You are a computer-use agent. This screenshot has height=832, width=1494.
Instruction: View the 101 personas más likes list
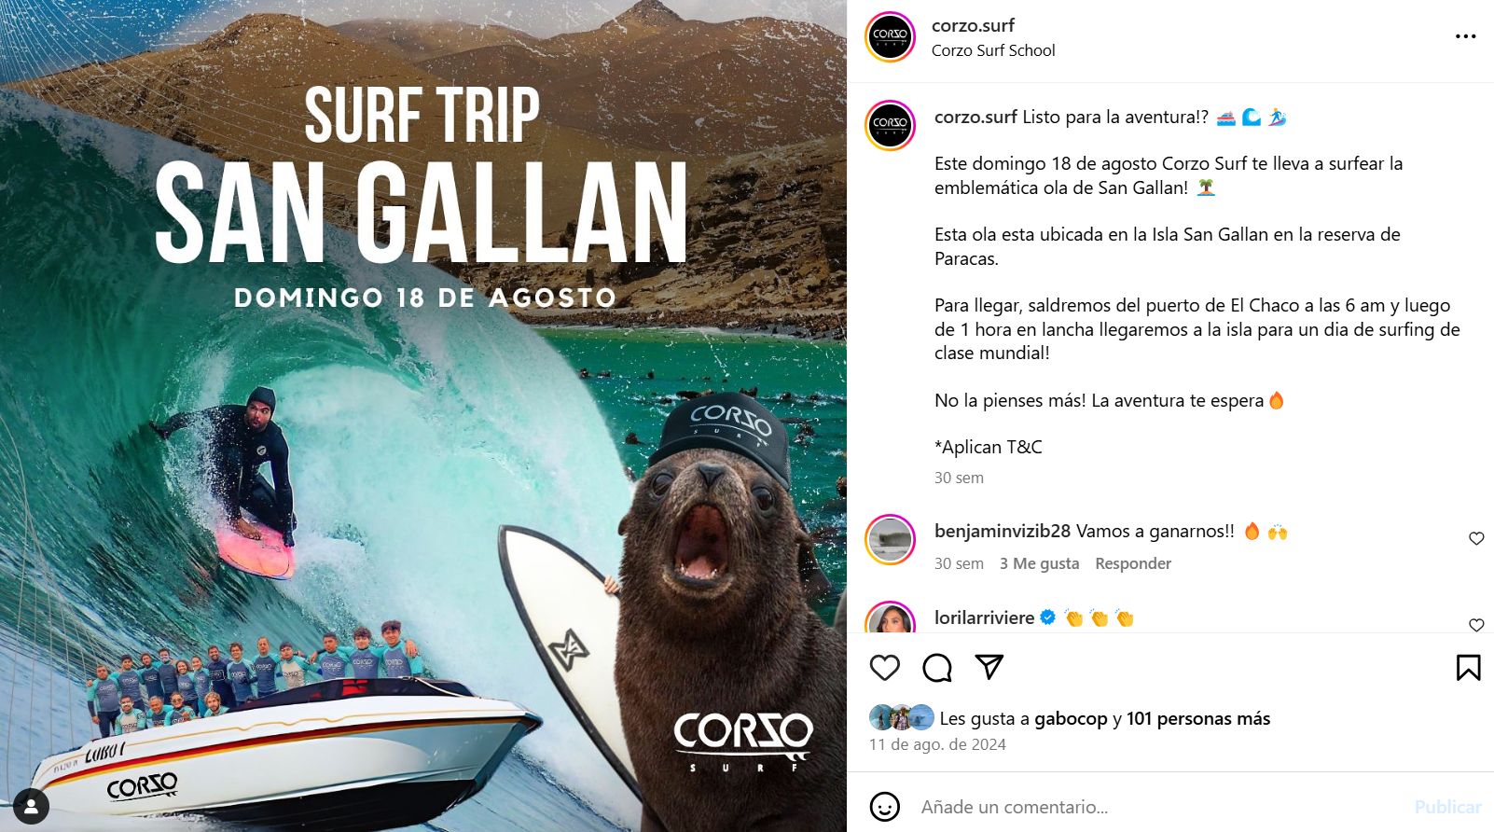coord(1198,718)
